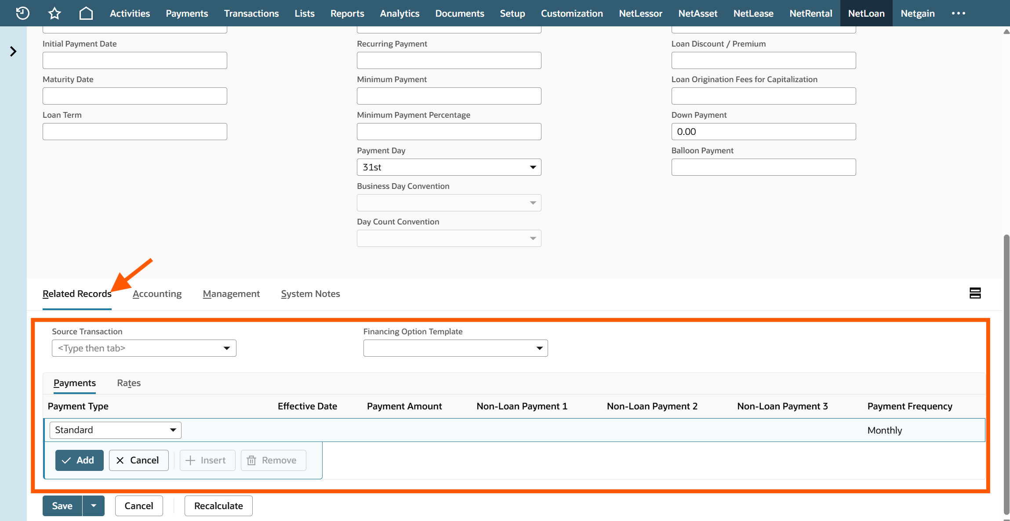Click the Add line checkmark button

pyautogui.click(x=79, y=460)
